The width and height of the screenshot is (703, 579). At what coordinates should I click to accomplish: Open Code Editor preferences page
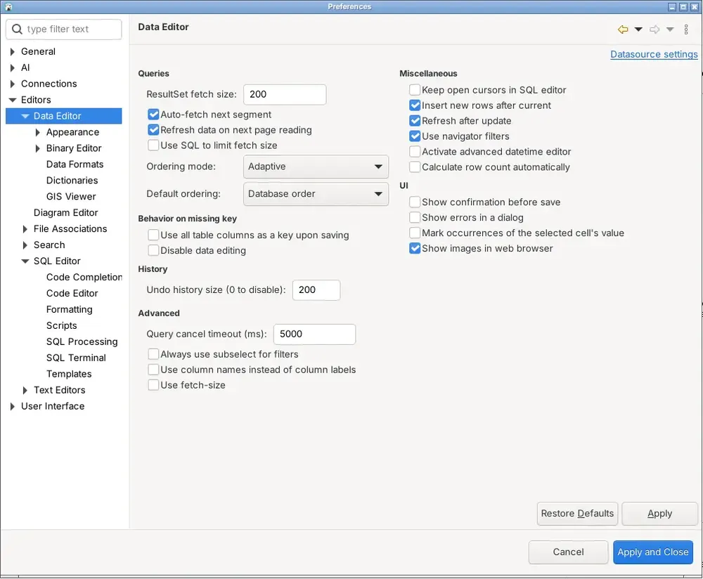72,294
